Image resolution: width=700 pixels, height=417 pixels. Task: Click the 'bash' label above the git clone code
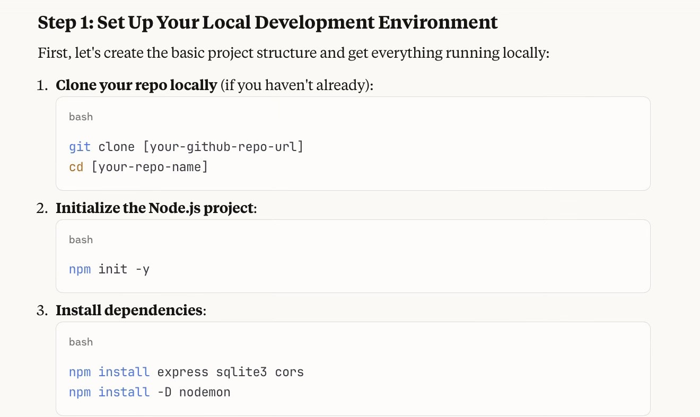[81, 117]
